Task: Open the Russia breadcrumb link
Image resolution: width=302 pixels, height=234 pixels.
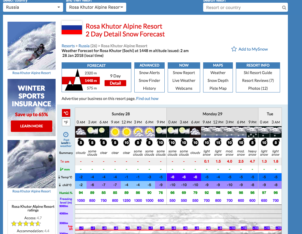Action: pyautogui.click(x=84, y=46)
